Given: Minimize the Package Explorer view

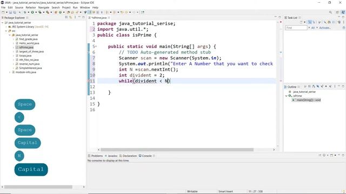Looking at the screenshot, I should [79, 17].
